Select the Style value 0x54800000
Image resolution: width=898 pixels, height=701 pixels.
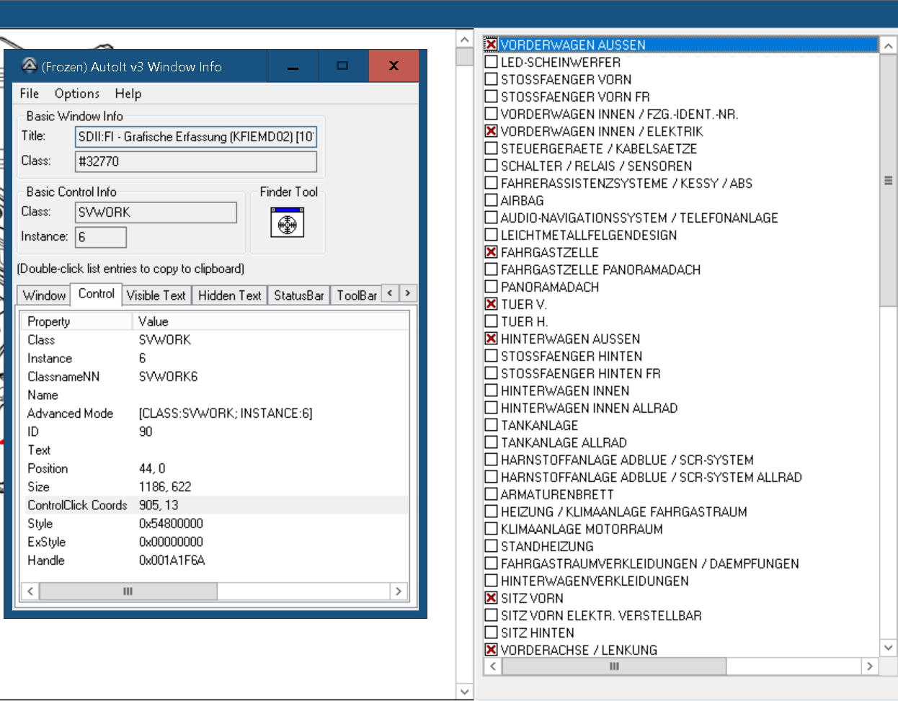(x=171, y=524)
